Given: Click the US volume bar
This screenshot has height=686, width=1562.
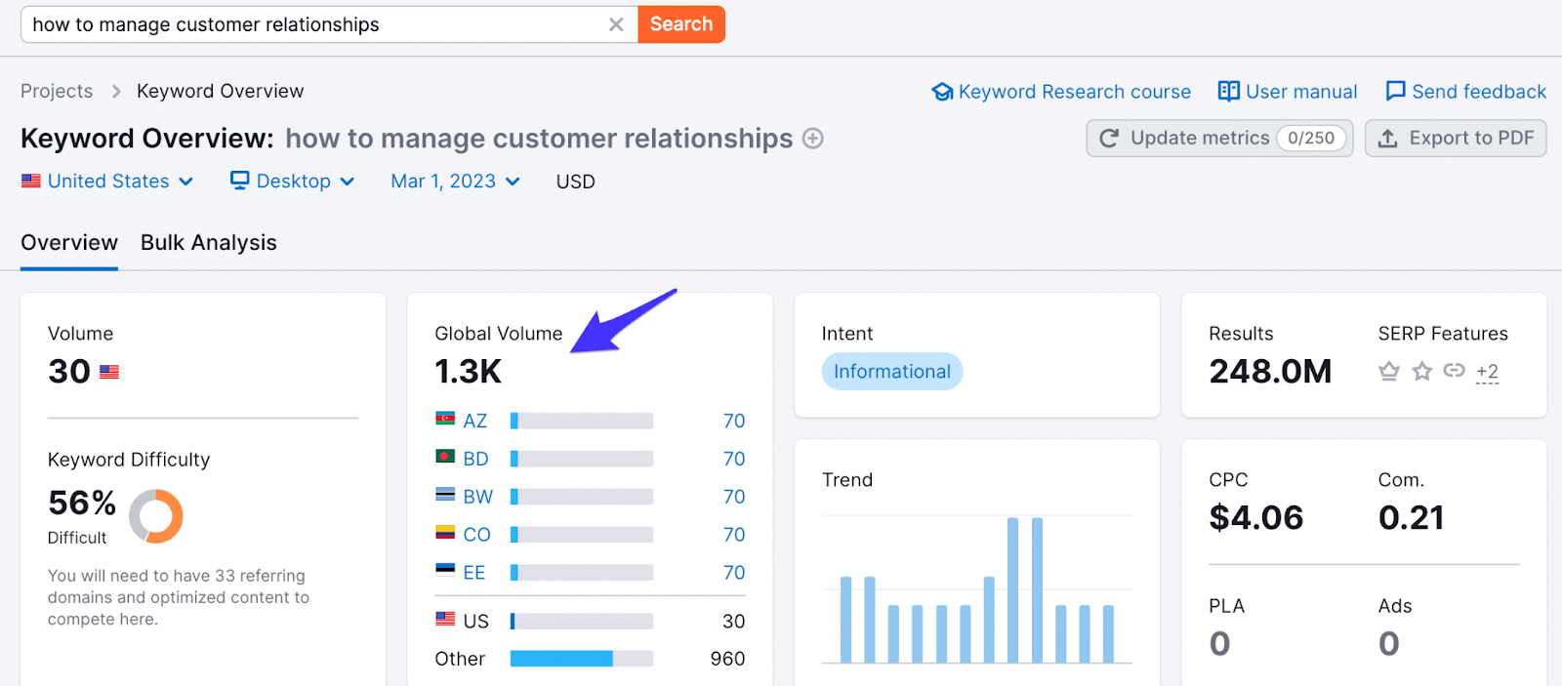Looking at the screenshot, I should point(582,622).
